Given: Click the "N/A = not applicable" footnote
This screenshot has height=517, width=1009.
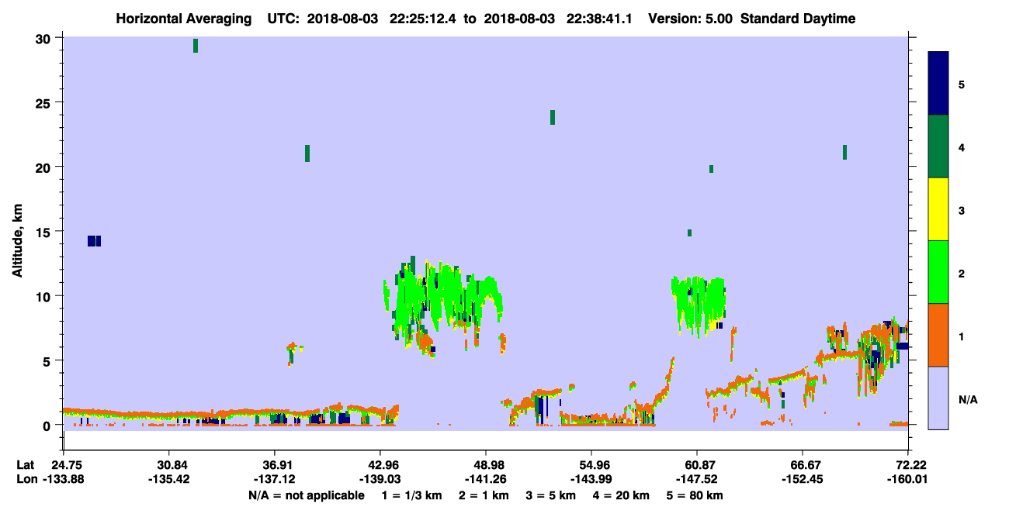Looking at the screenshot, I should pos(306,495).
